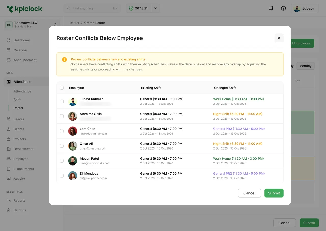The height and width of the screenshot is (231, 326).
Task: Click the E-documents sidebar icon
Action: [9, 169]
